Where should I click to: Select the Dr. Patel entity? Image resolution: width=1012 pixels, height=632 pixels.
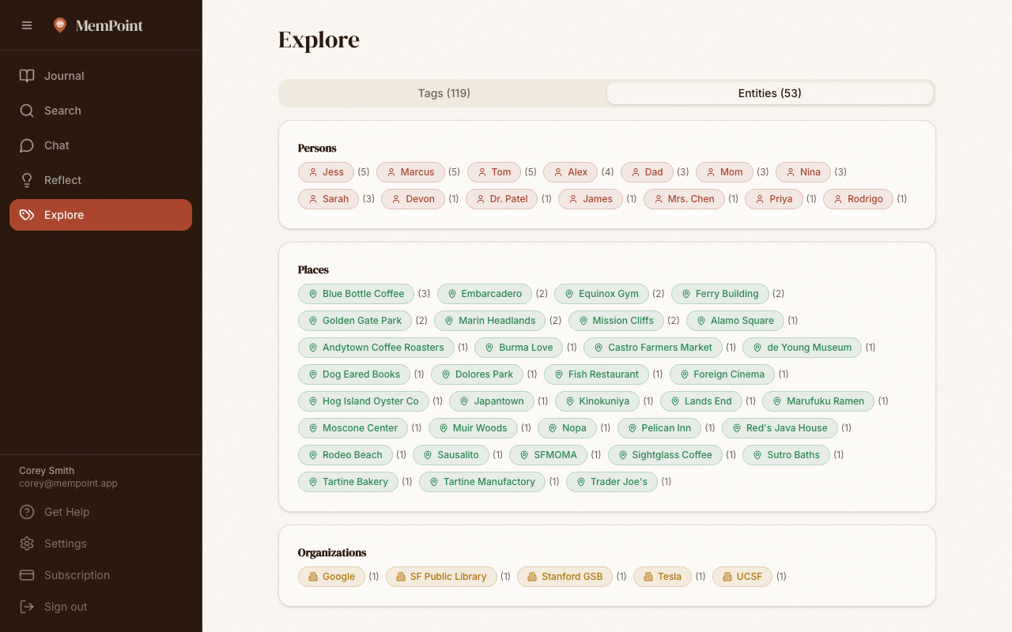pos(501,199)
